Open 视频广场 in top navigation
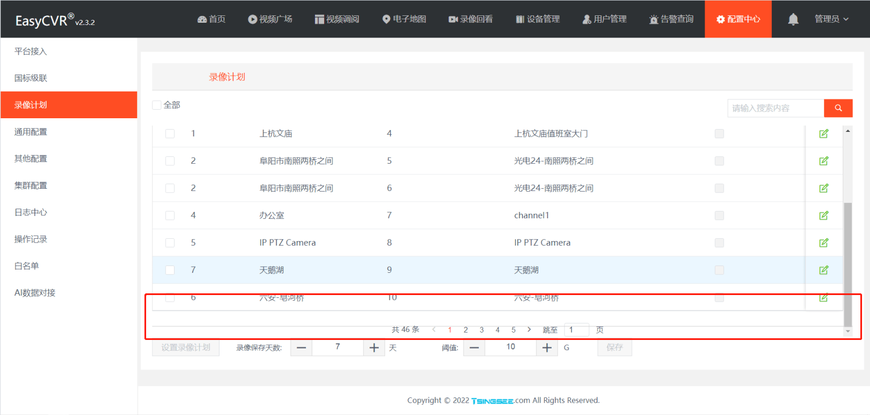This screenshot has width=870, height=415. 270,19
